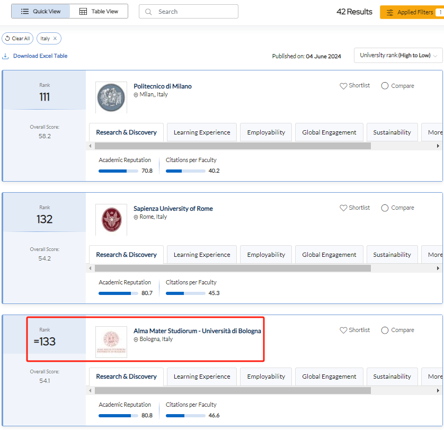The width and height of the screenshot is (444, 430).
Task: Click location pin beside Bologna, Italy
Action: [x=136, y=339]
